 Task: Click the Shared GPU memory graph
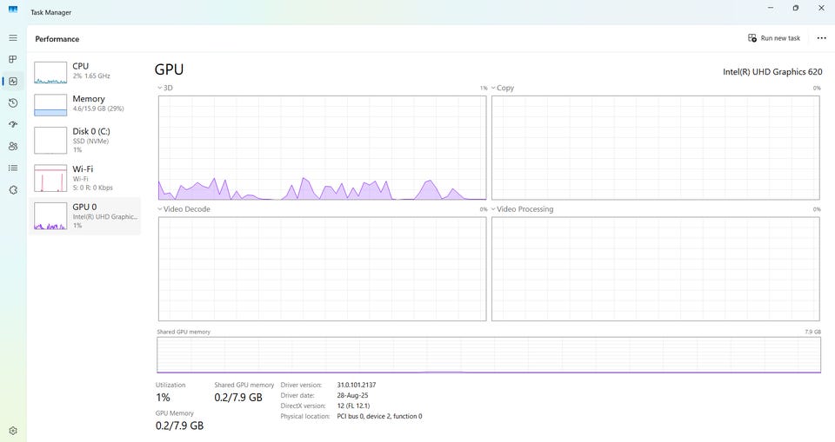(x=489, y=355)
